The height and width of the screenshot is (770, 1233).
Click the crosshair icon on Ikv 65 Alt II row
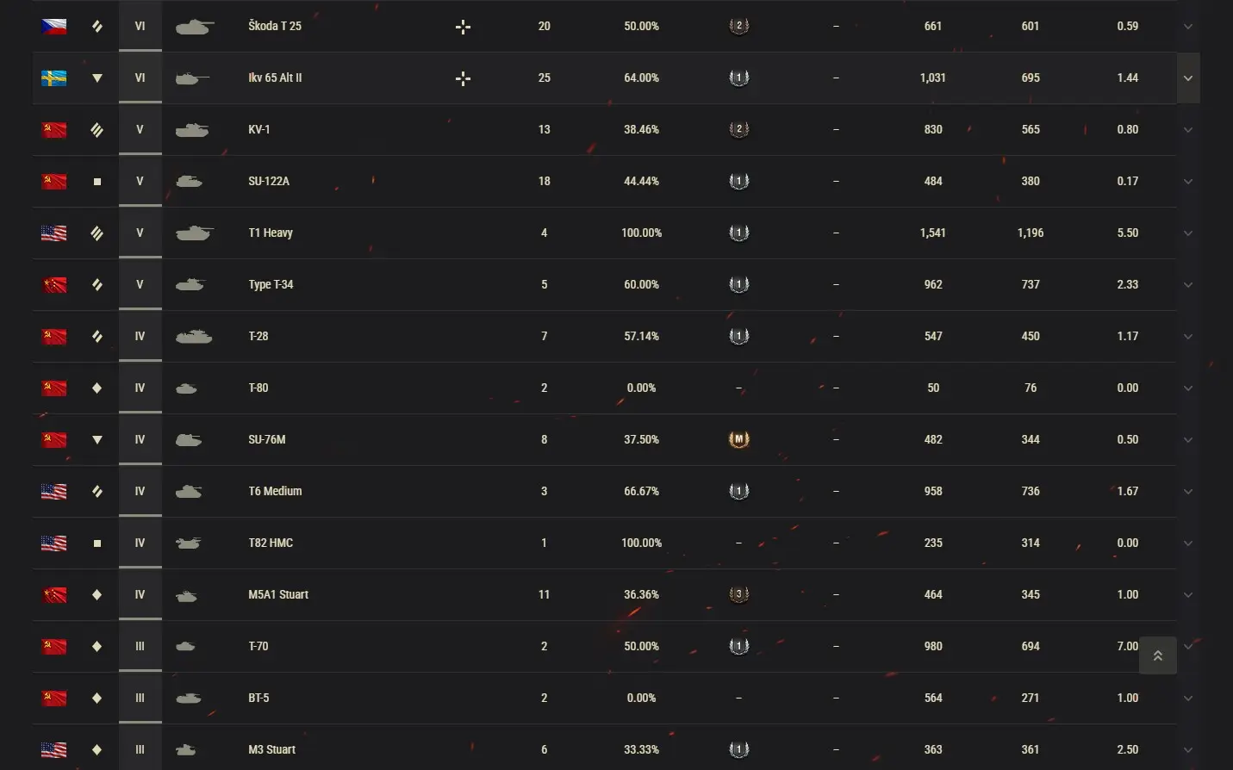[x=463, y=79]
